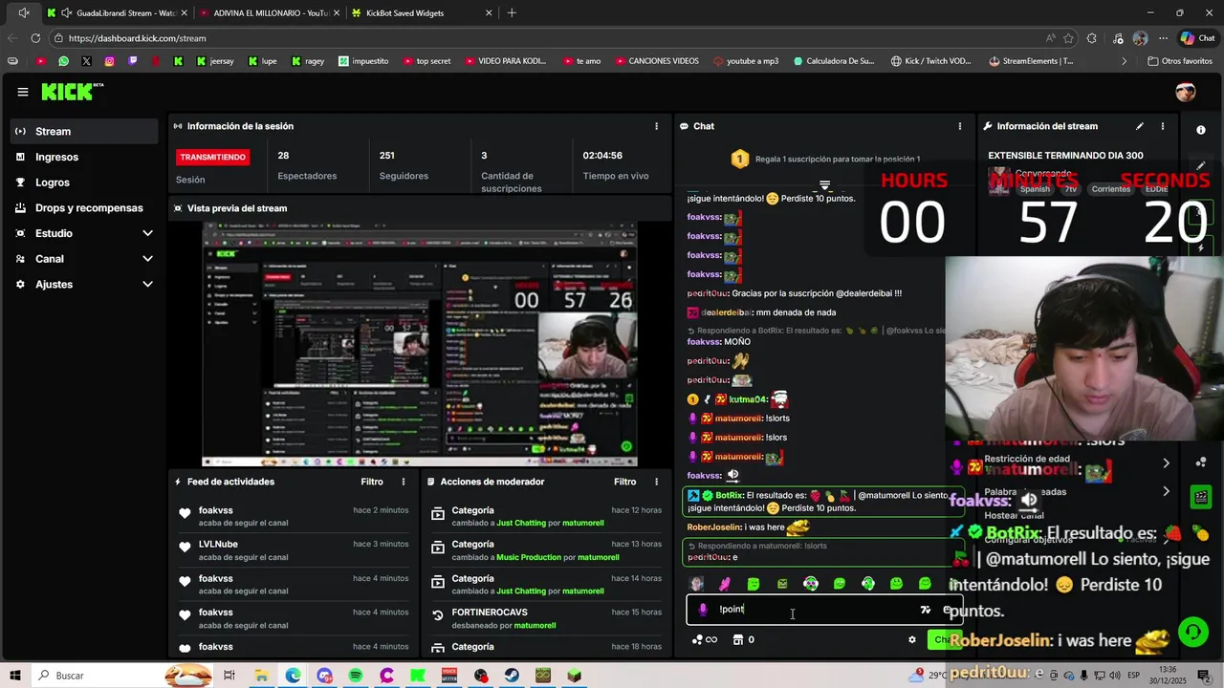Expand the Ajustes sidebar section

click(x=84, y=284)
